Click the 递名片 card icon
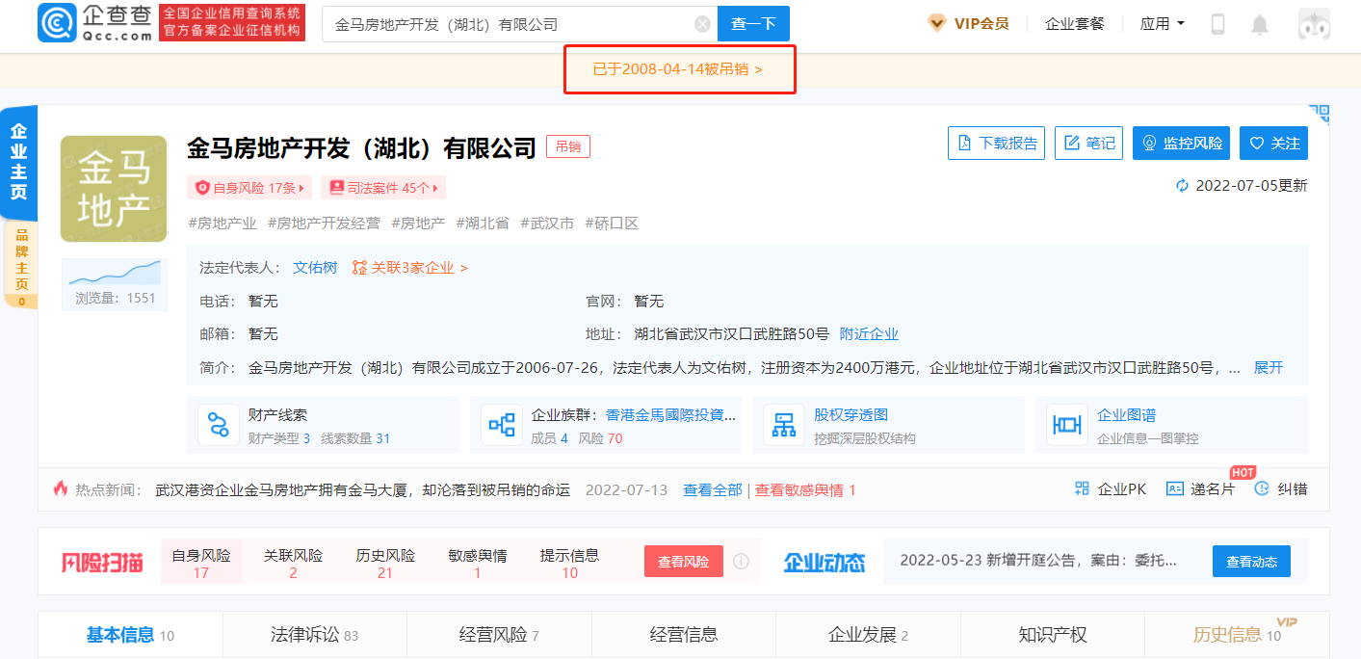 [1174, 489]
